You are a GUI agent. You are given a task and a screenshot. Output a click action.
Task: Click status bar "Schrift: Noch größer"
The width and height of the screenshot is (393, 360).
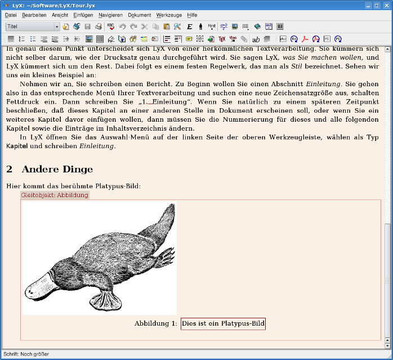26,354
